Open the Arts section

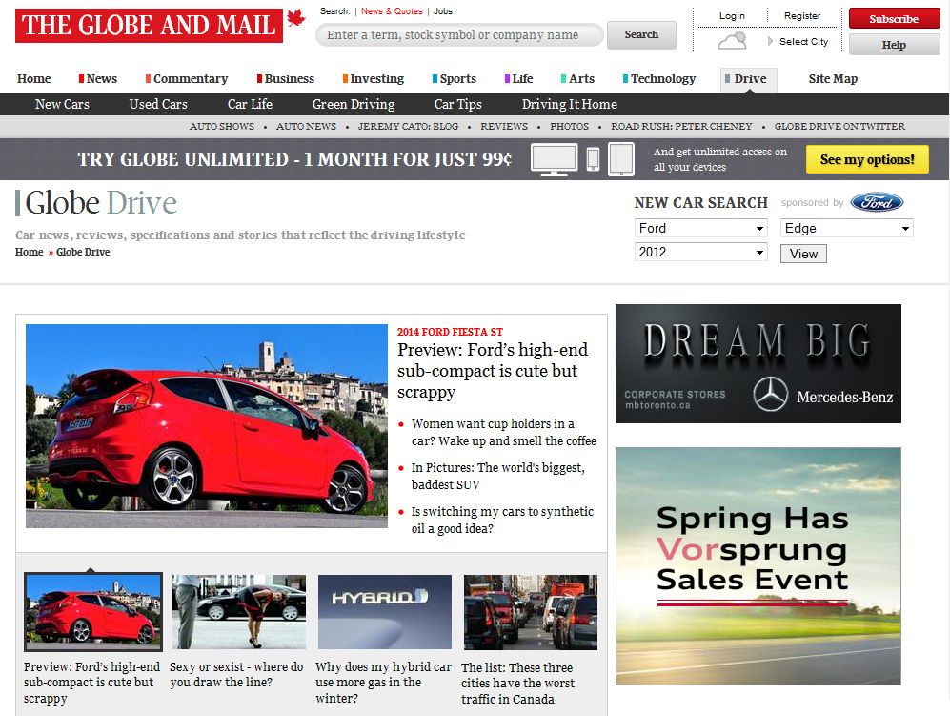coord(578,79)
